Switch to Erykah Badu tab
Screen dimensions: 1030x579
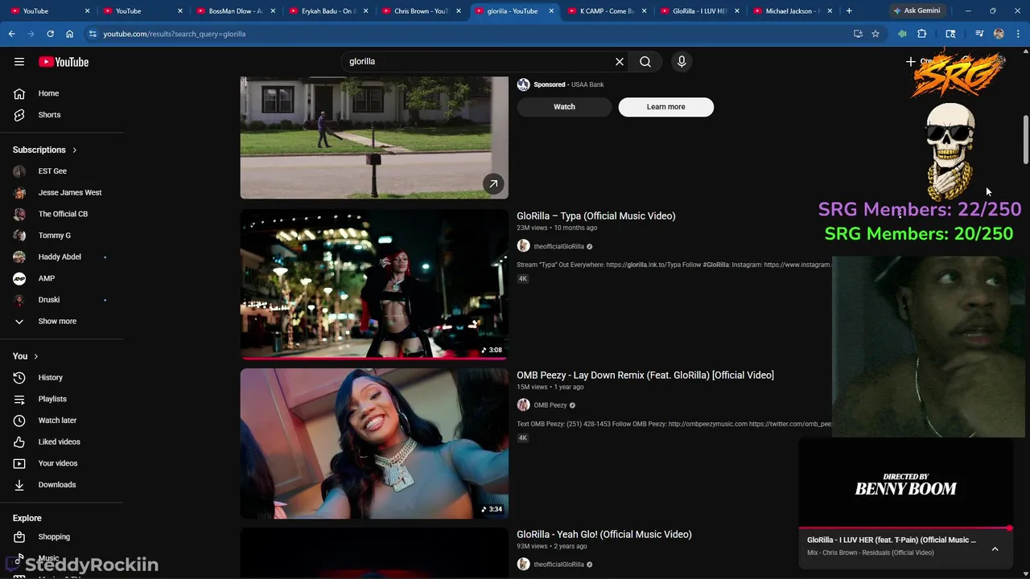pos(328,11)
